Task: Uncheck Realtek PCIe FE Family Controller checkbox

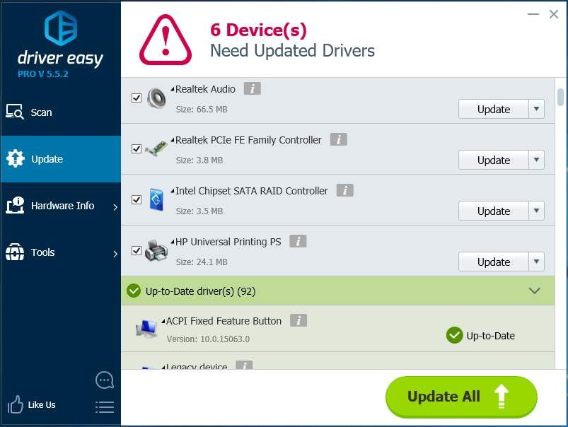Action: click(137, 148)
